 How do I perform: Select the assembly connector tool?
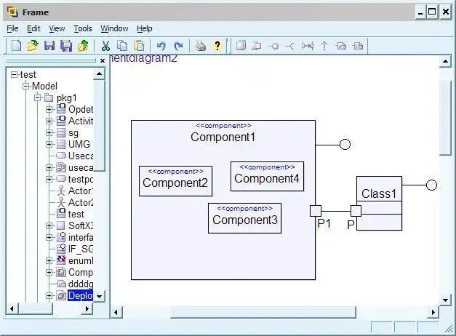[307, 46]
